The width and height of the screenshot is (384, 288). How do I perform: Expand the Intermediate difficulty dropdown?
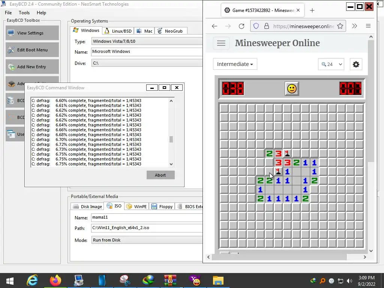235,64
